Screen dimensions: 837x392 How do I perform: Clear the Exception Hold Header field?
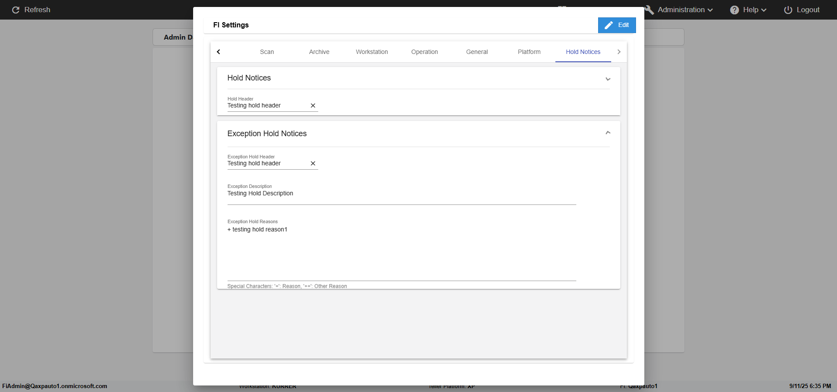tap(313, 164)
